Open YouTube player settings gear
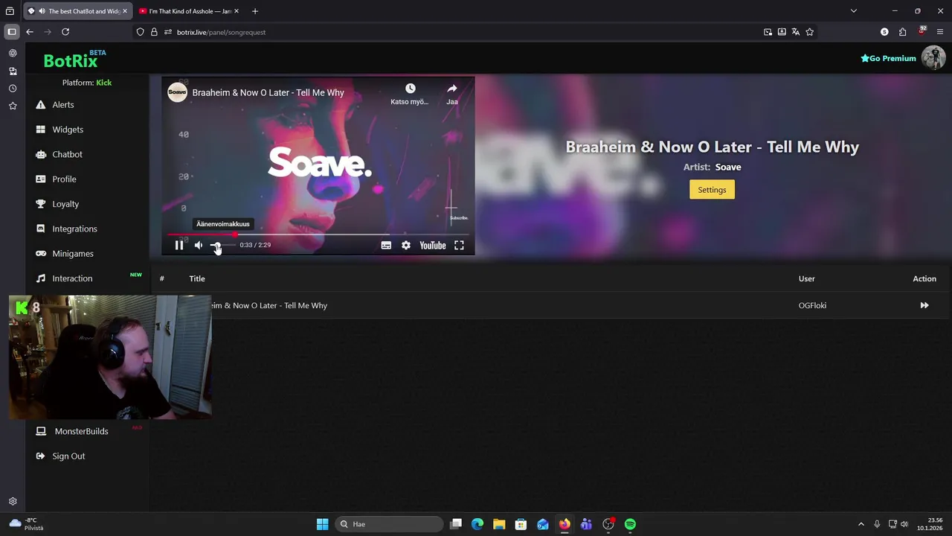Screen dimensions: 952x536 click(x=406, y=245)
